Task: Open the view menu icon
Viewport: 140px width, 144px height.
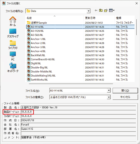Action: point(112,10)
